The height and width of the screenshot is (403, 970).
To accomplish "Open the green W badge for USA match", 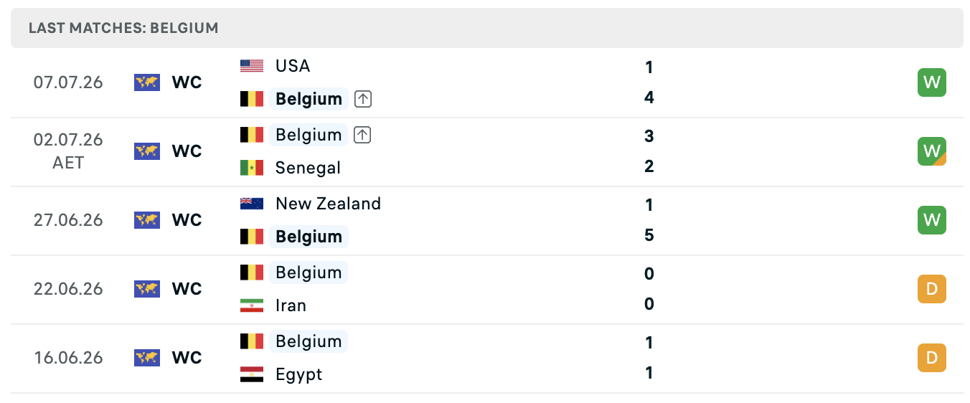I will click(932, 82).
